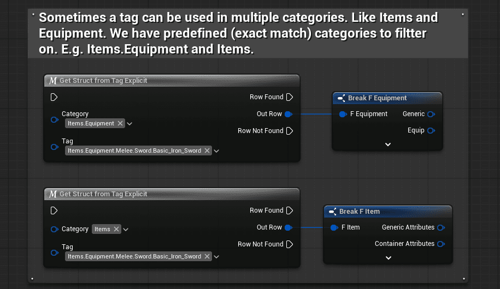Select the Items.Equipment tag chip
500x289 pixels.
coord(95,123)
